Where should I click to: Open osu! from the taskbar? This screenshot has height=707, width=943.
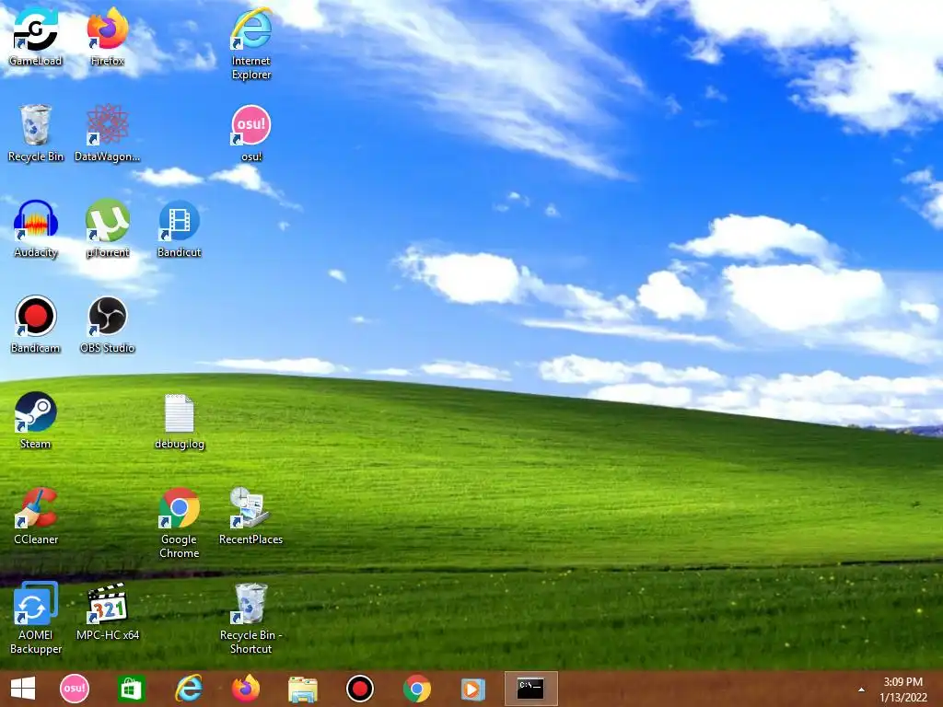(75, 689)
